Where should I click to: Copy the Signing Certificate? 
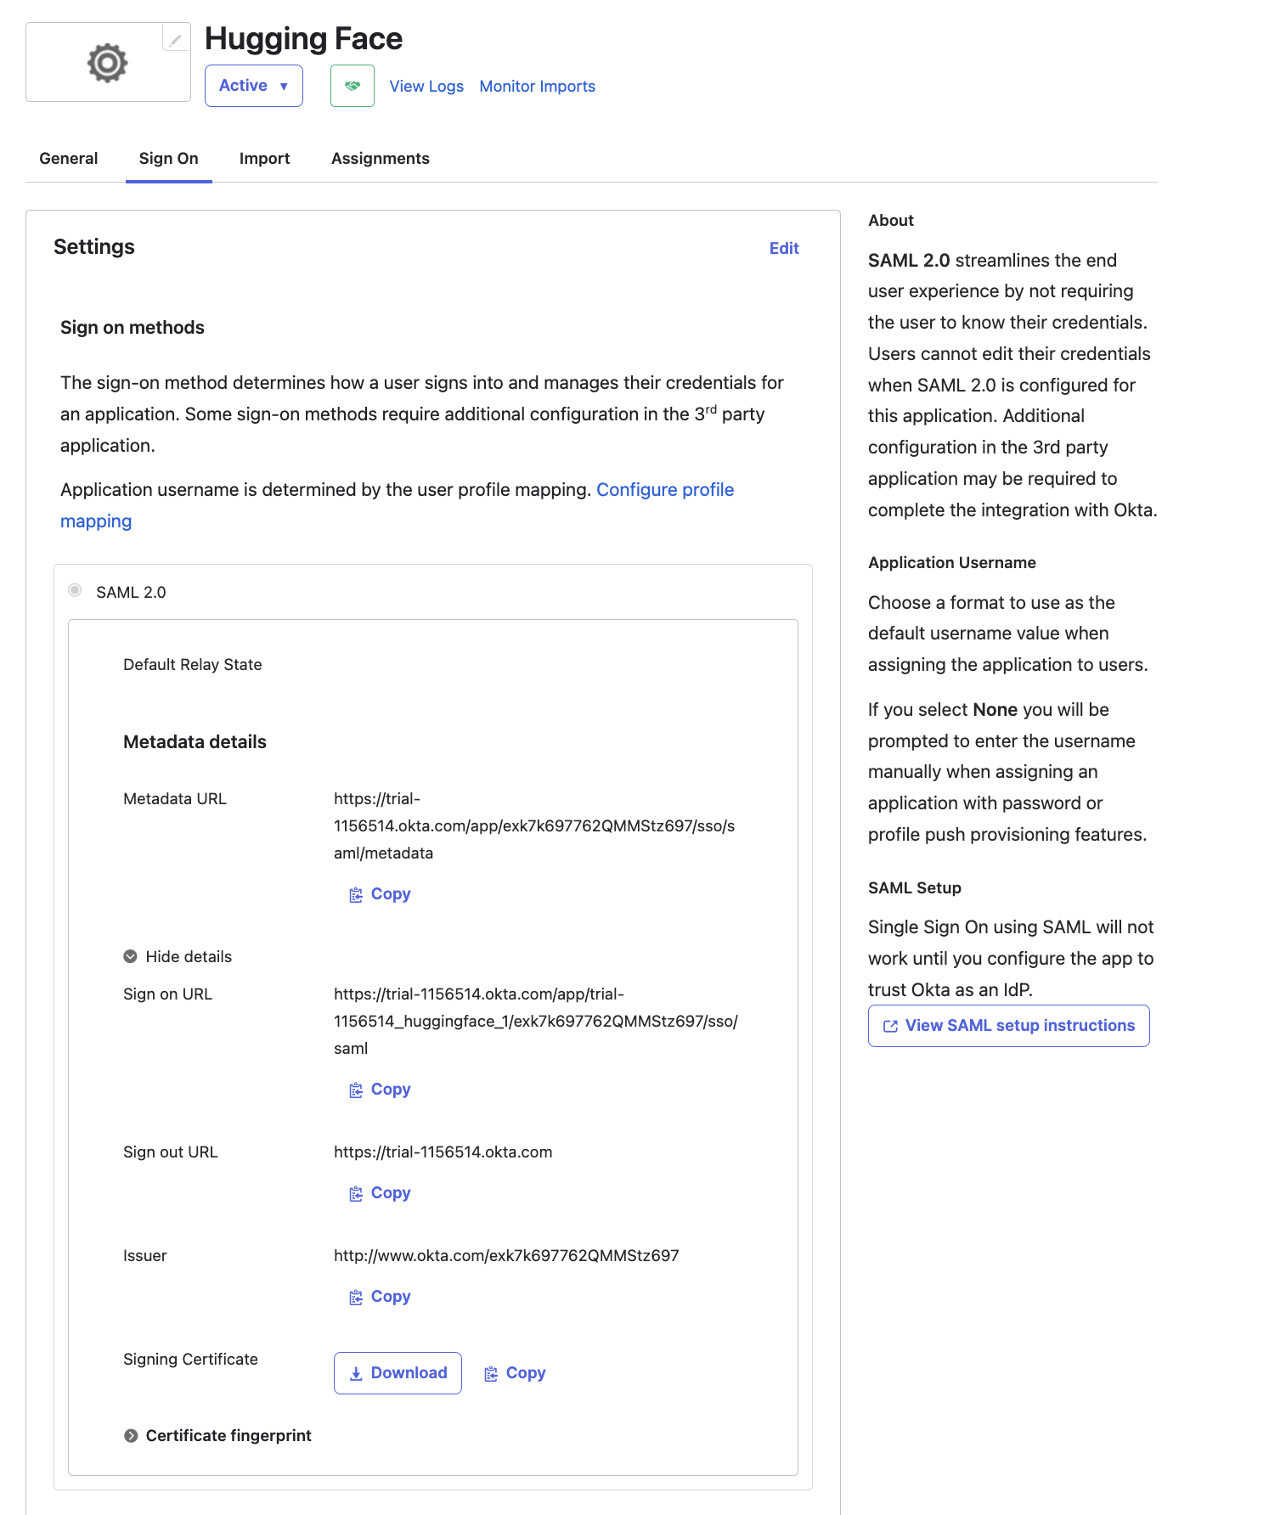515,1373
